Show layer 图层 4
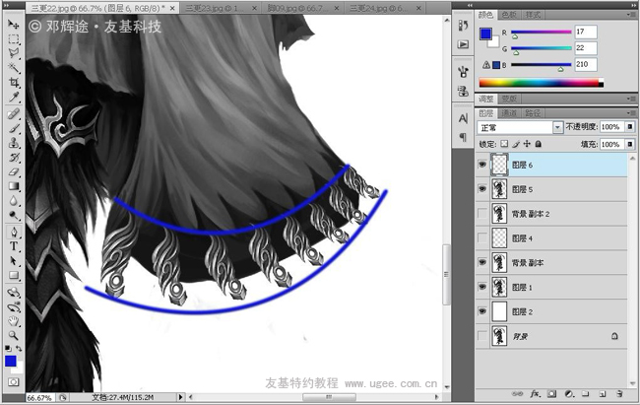 click(482, 238)
